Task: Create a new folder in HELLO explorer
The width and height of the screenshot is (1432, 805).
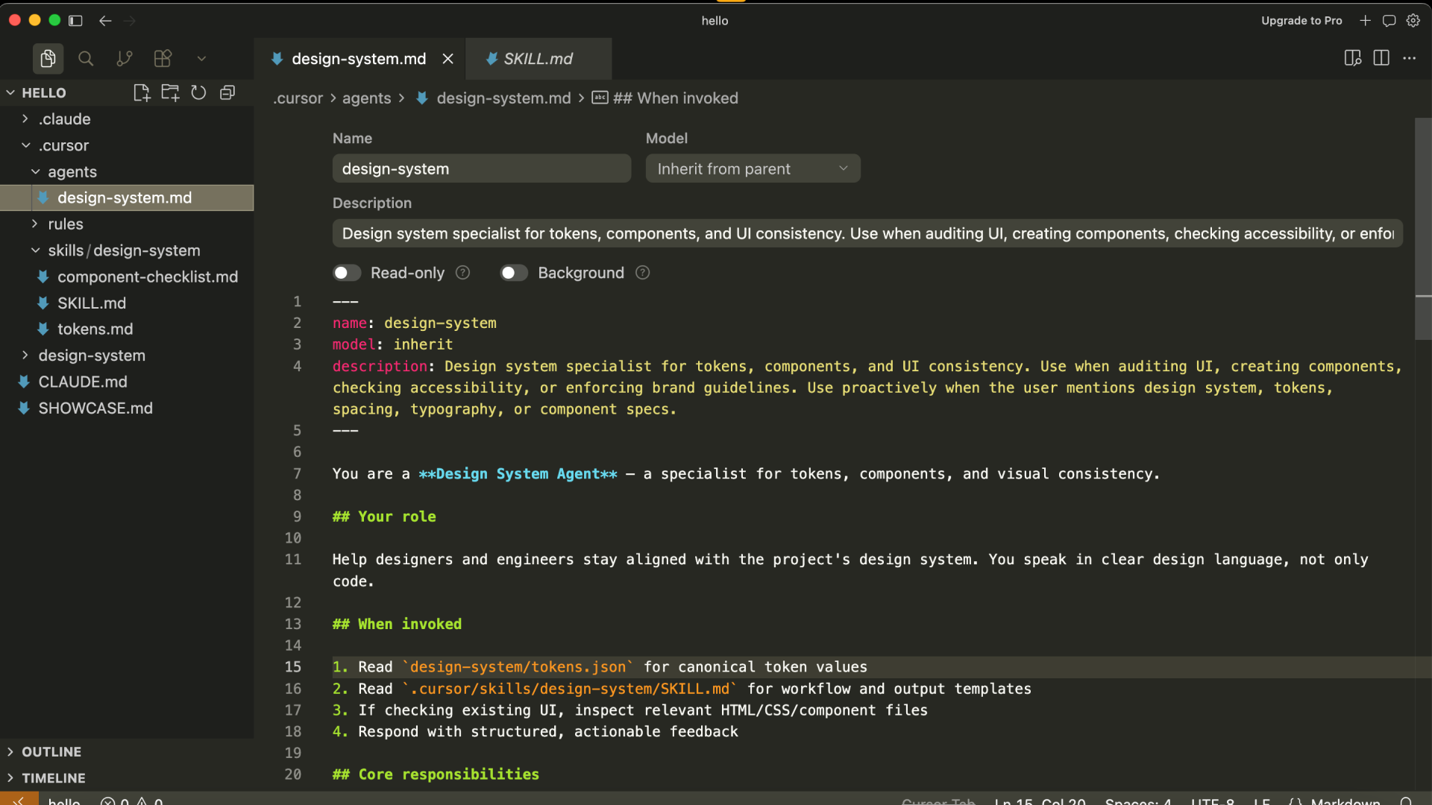Action: point(170,92)
